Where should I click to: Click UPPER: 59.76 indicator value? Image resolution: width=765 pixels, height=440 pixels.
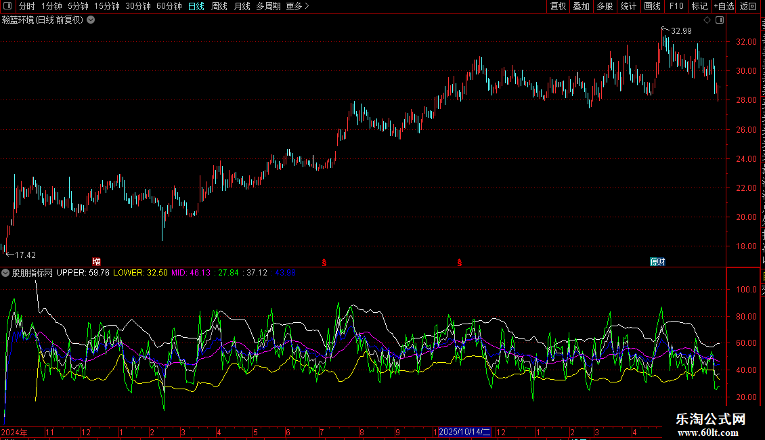(83, 273)
